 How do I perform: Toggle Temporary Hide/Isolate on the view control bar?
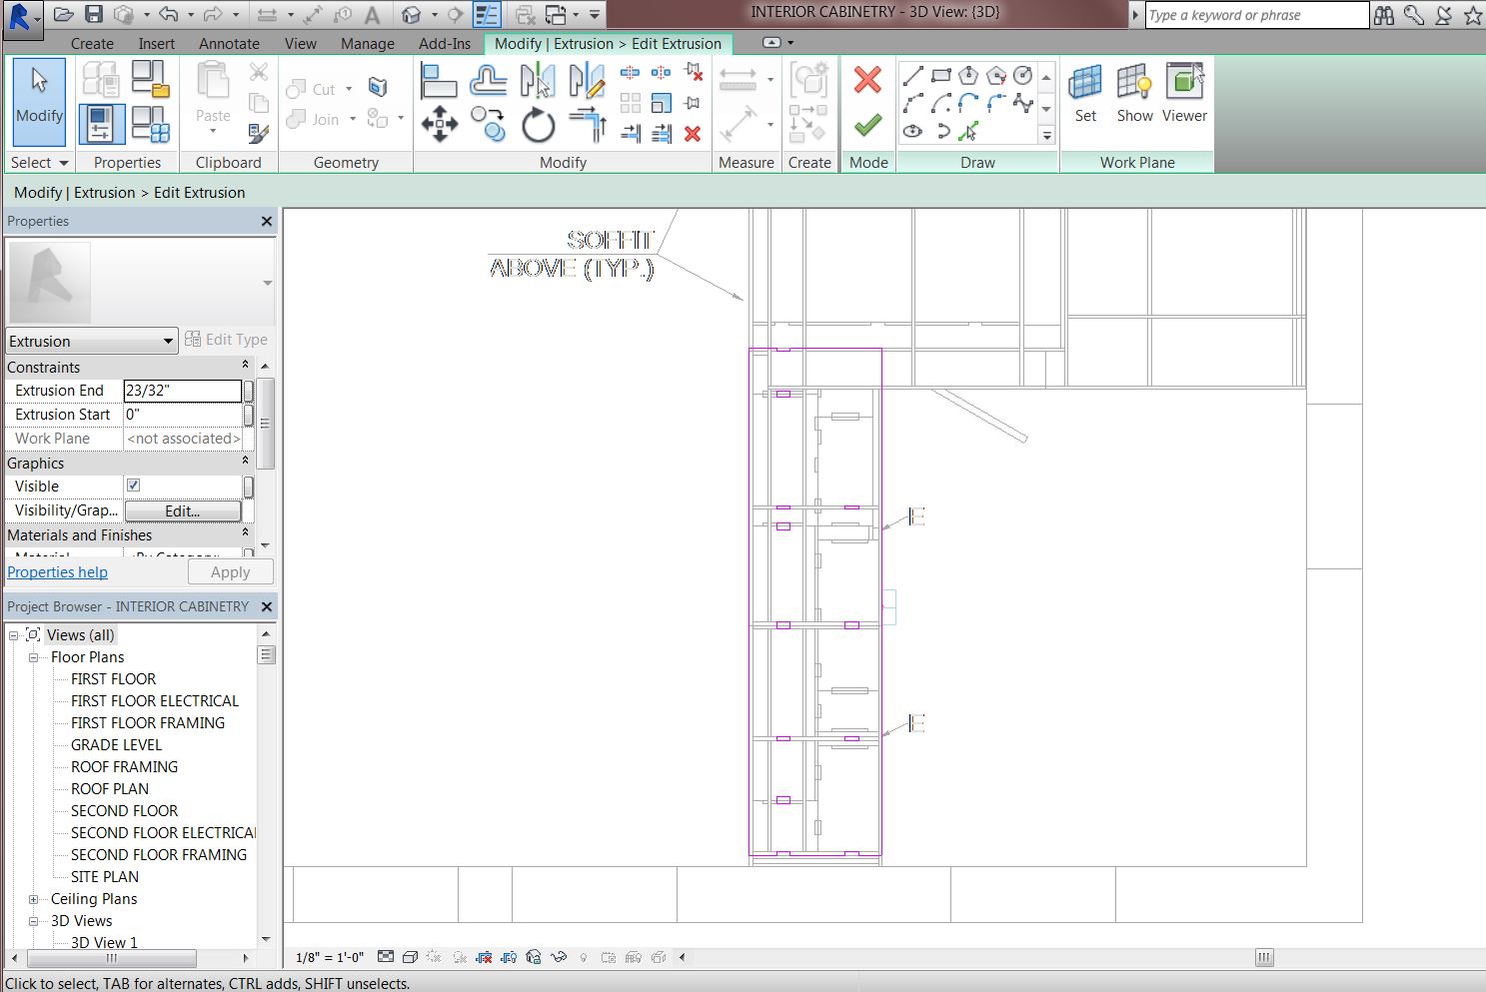[x=557, y=956]
